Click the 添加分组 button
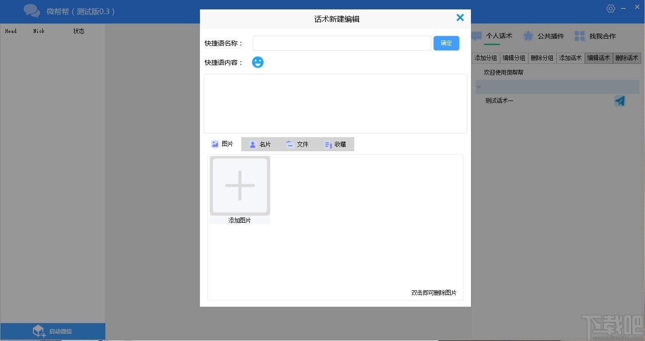The height and width of the screenshot is (341, 645). 486,58
